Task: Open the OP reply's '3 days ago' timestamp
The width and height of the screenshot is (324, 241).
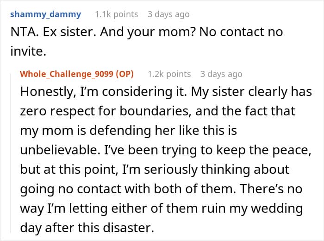Action: point(221,74)
